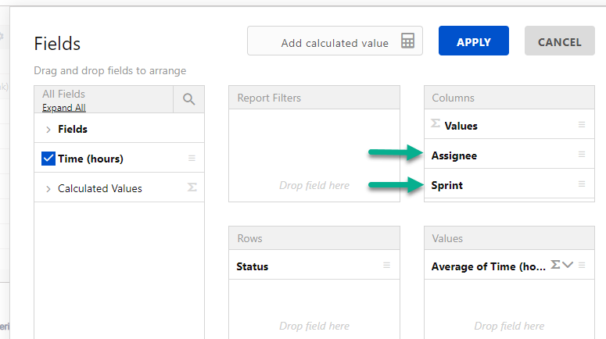The width and height of the screenshot is (606, 339).
Task: Click the drag handle on Values column item
Action: pyautogui.click(x=582, y=124)
